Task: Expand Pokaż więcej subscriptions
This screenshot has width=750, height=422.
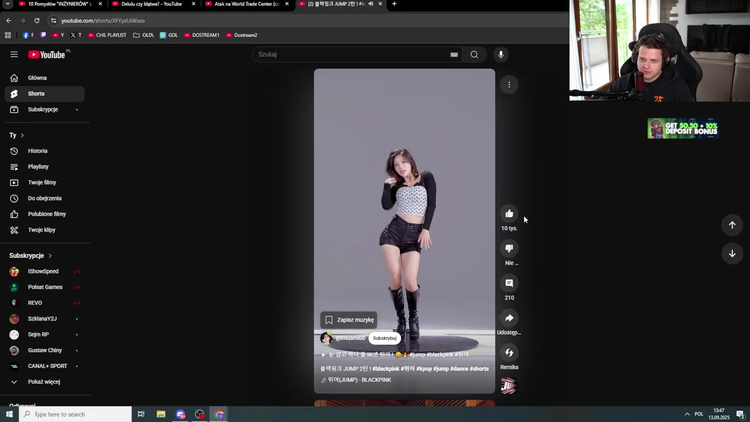Action: pos(45,382)
